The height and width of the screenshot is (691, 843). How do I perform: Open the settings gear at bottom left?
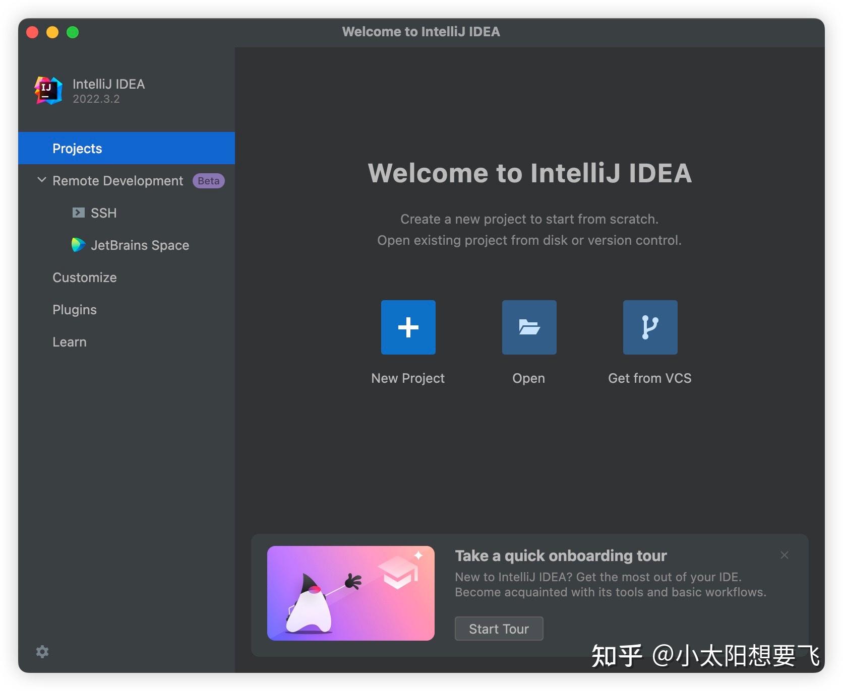pos(42,652)
